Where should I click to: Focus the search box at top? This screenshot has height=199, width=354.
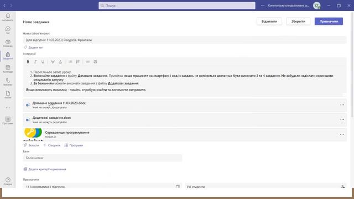tap(177, 6)
